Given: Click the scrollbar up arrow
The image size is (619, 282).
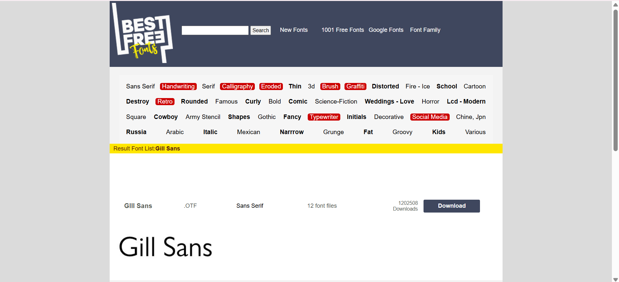Looking at the screenshot, I should click(615, 5).
